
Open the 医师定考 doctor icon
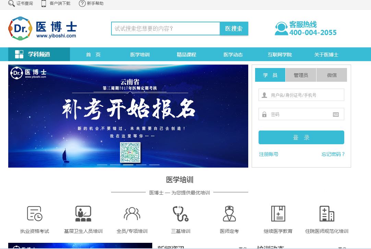229,214
